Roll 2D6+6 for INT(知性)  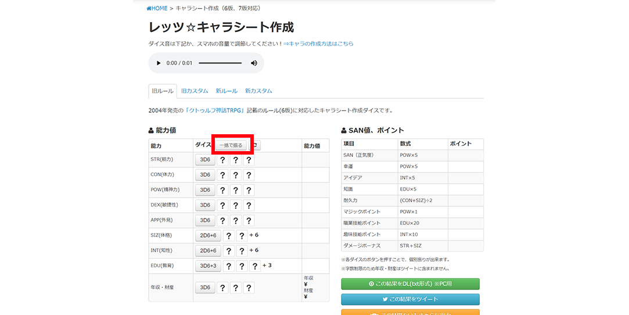point(208,251)
